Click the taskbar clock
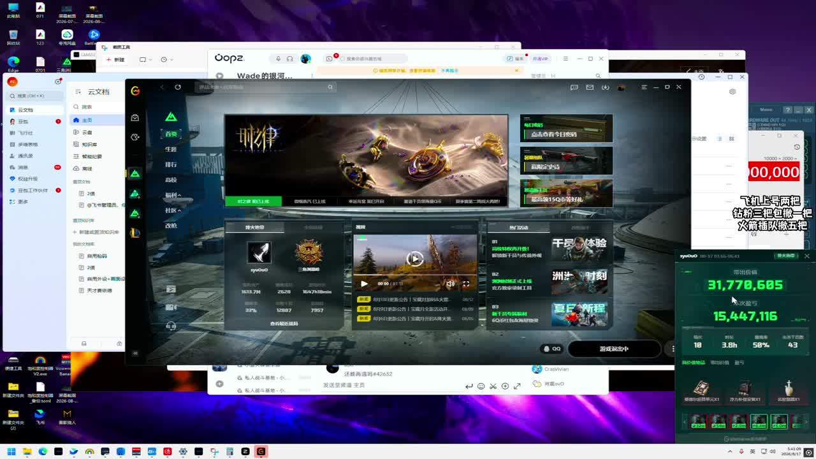This screenshot has width=816, height=459. coord(792,452)
